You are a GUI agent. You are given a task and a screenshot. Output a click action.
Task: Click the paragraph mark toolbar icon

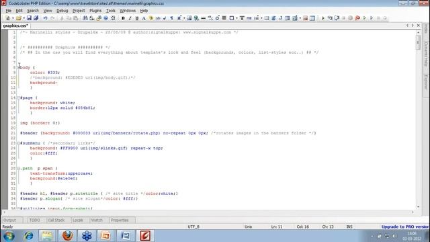[x=172, y=18]
